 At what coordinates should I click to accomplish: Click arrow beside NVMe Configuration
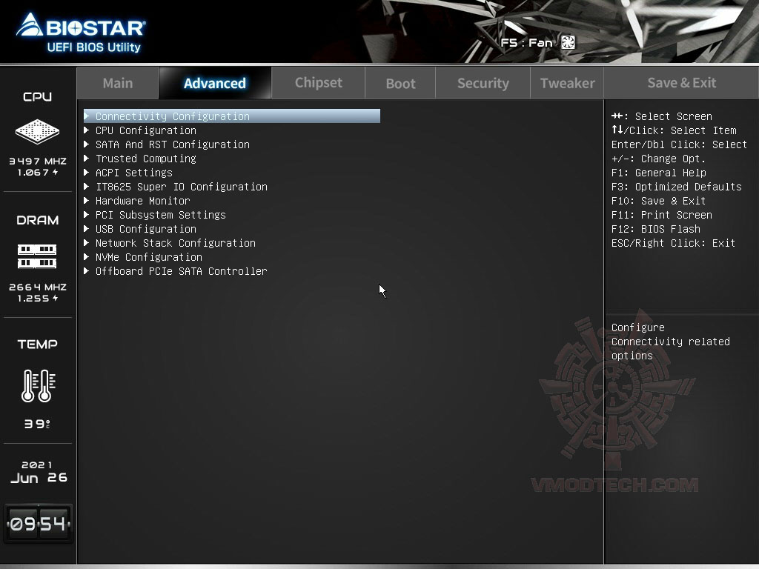coord(87,256)
